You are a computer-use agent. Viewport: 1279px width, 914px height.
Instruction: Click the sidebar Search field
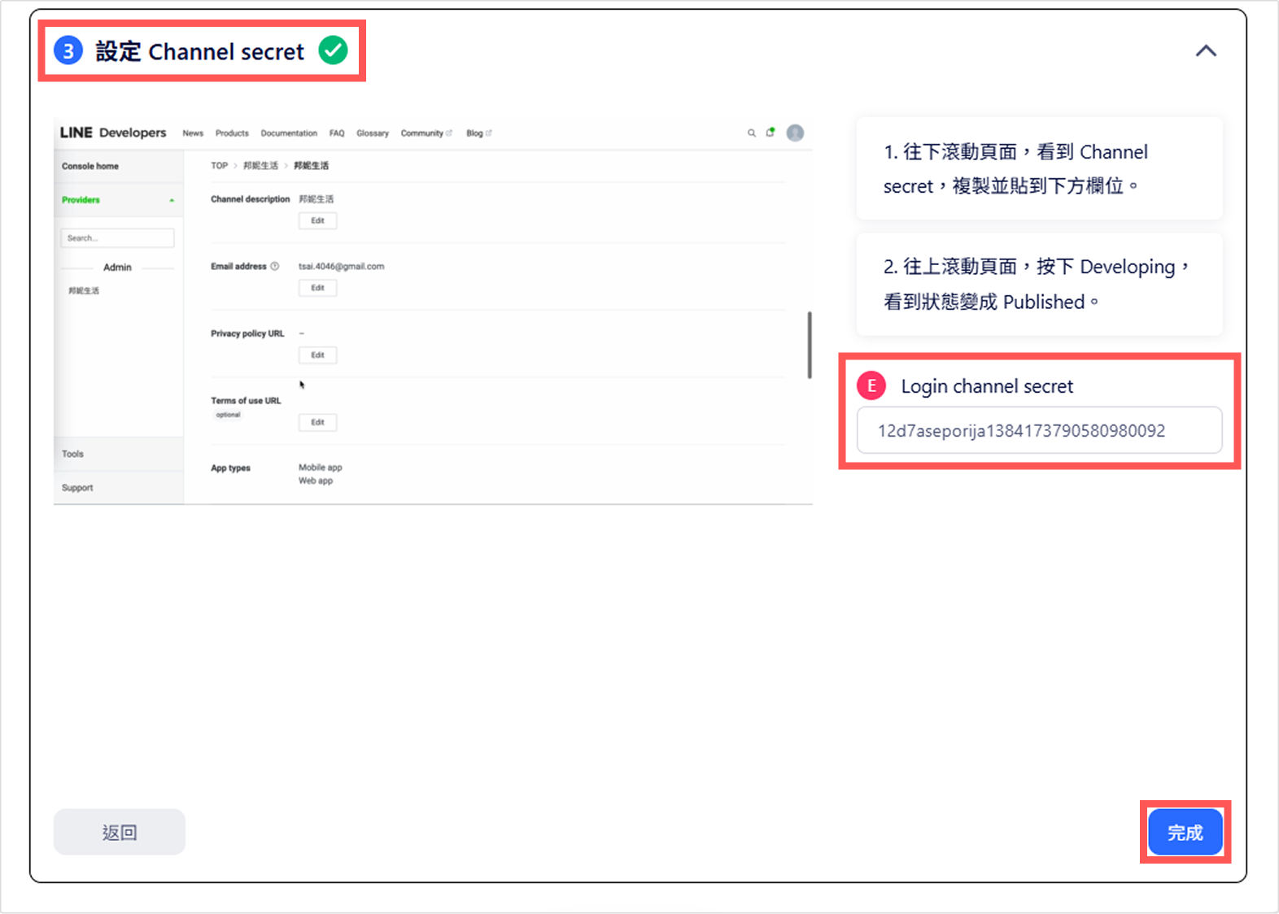coord(117,238)
